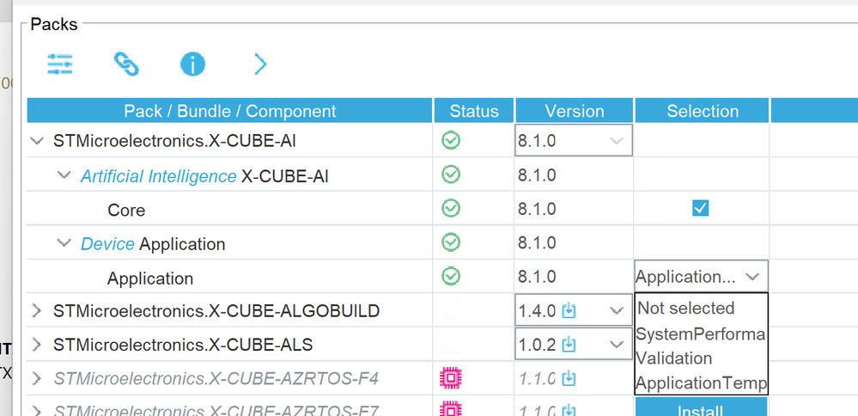Click the Install button
This screenshot has height=416, width=858.
pos(701,407)
